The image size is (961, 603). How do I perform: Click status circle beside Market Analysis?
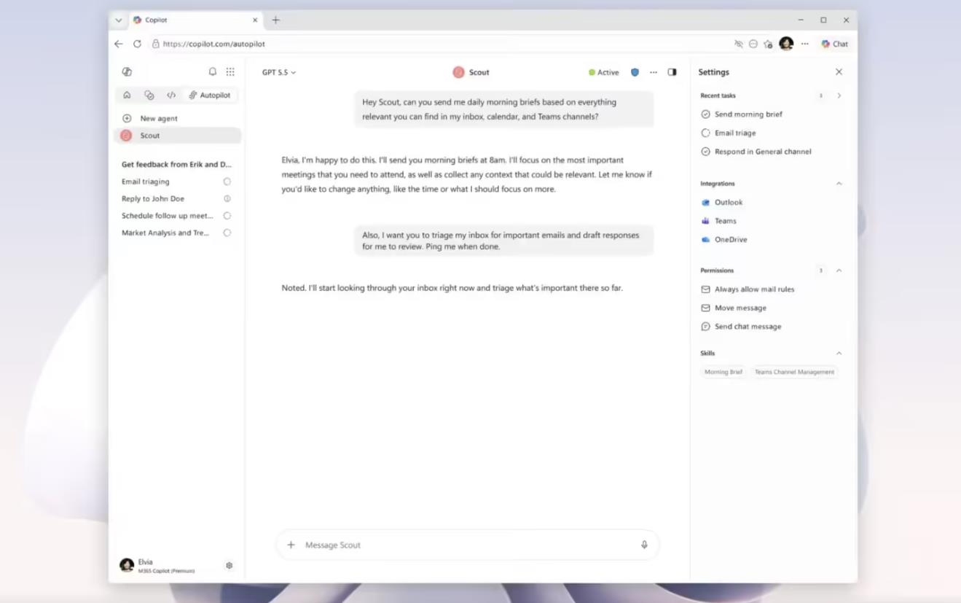pos(227,233)
